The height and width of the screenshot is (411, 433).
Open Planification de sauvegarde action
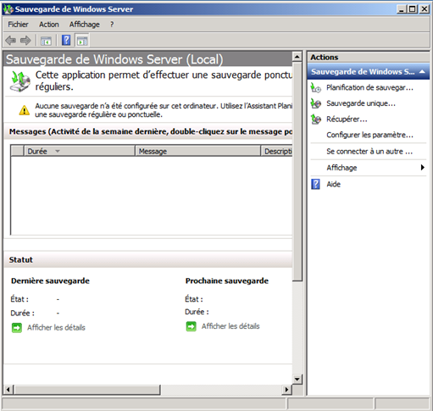coord(369,88)
